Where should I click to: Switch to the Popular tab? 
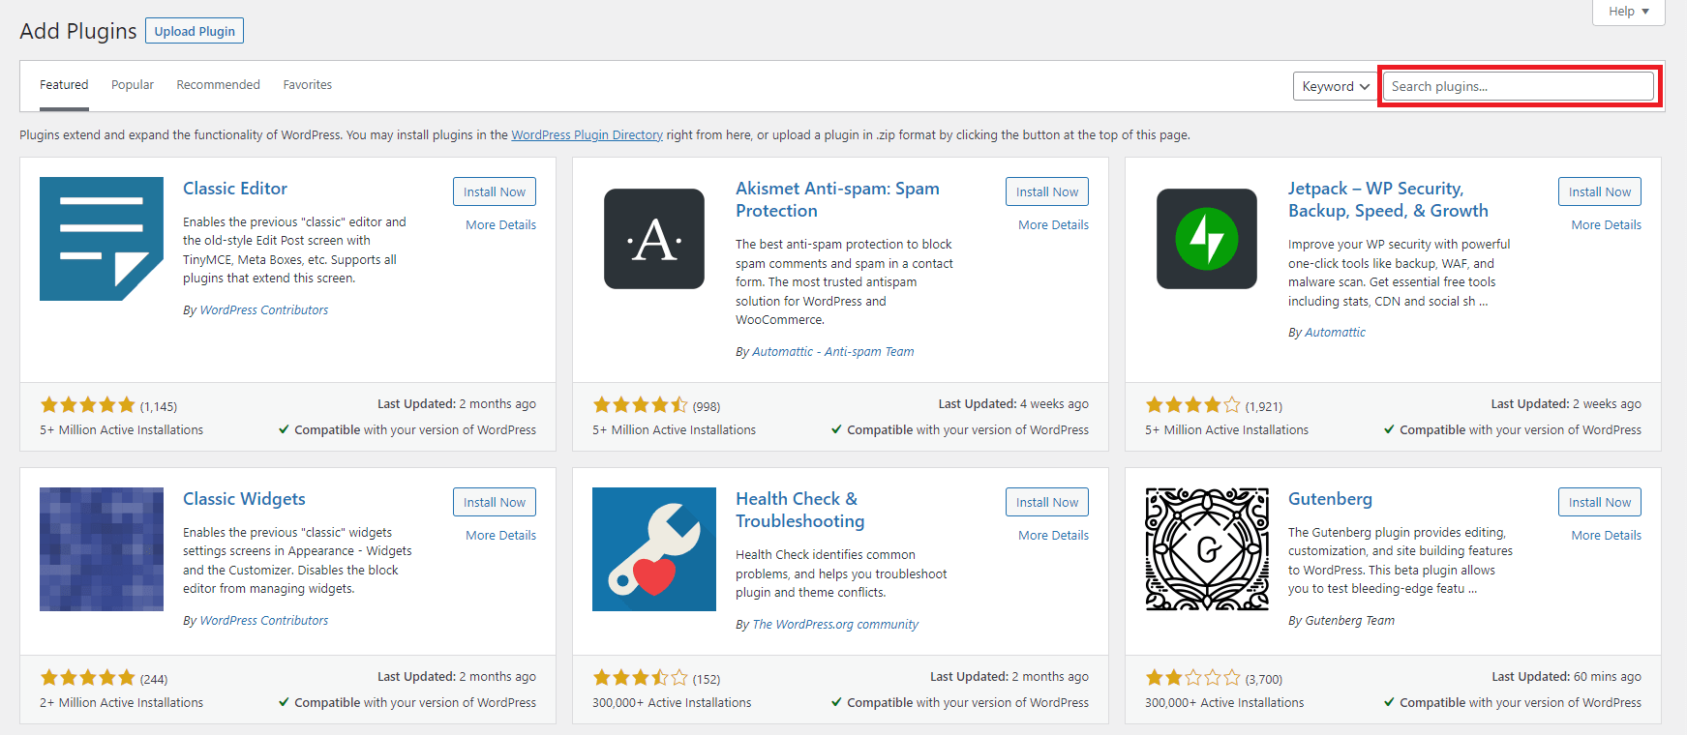point(133,85)
